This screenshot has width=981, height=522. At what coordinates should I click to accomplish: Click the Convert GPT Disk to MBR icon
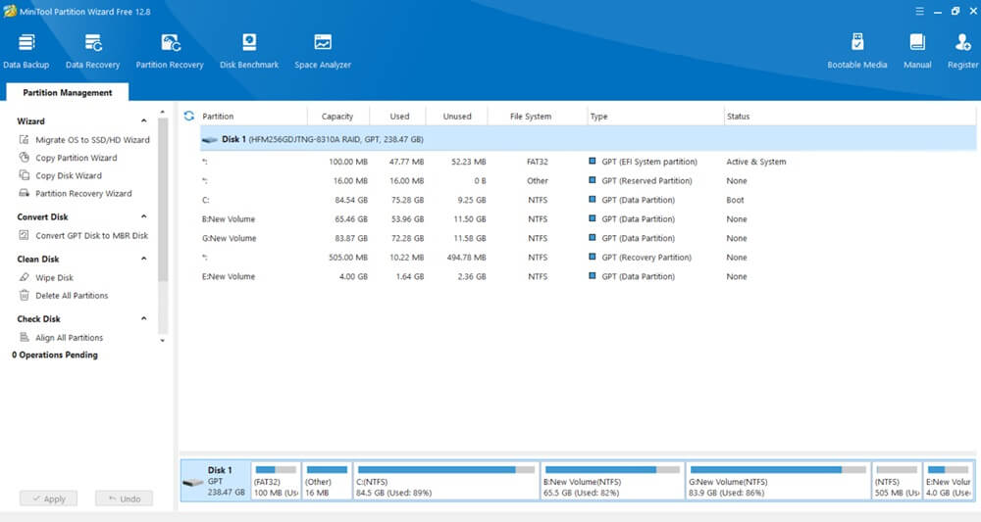point(24,235)
